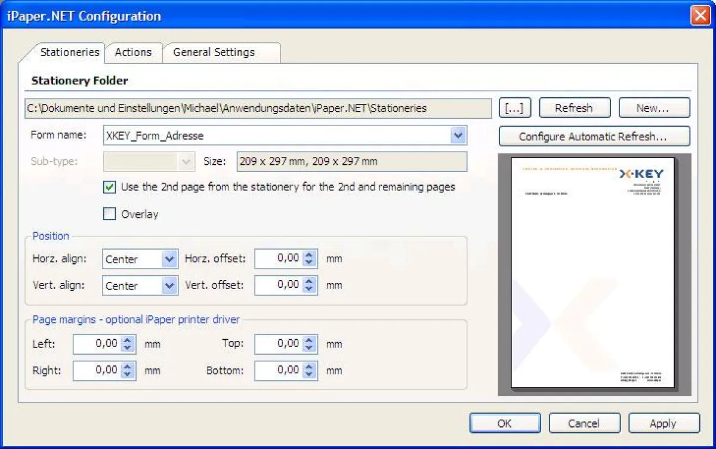This screenshot has height=449, width=716.
Task: Open the Vert. align dropdown
Action: click(169, 286)
